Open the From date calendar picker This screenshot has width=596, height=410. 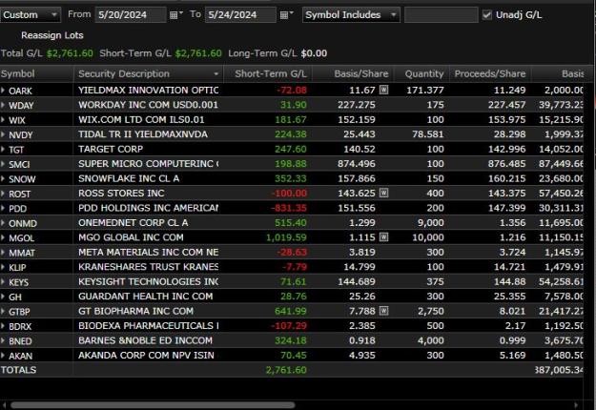(175, 15)
